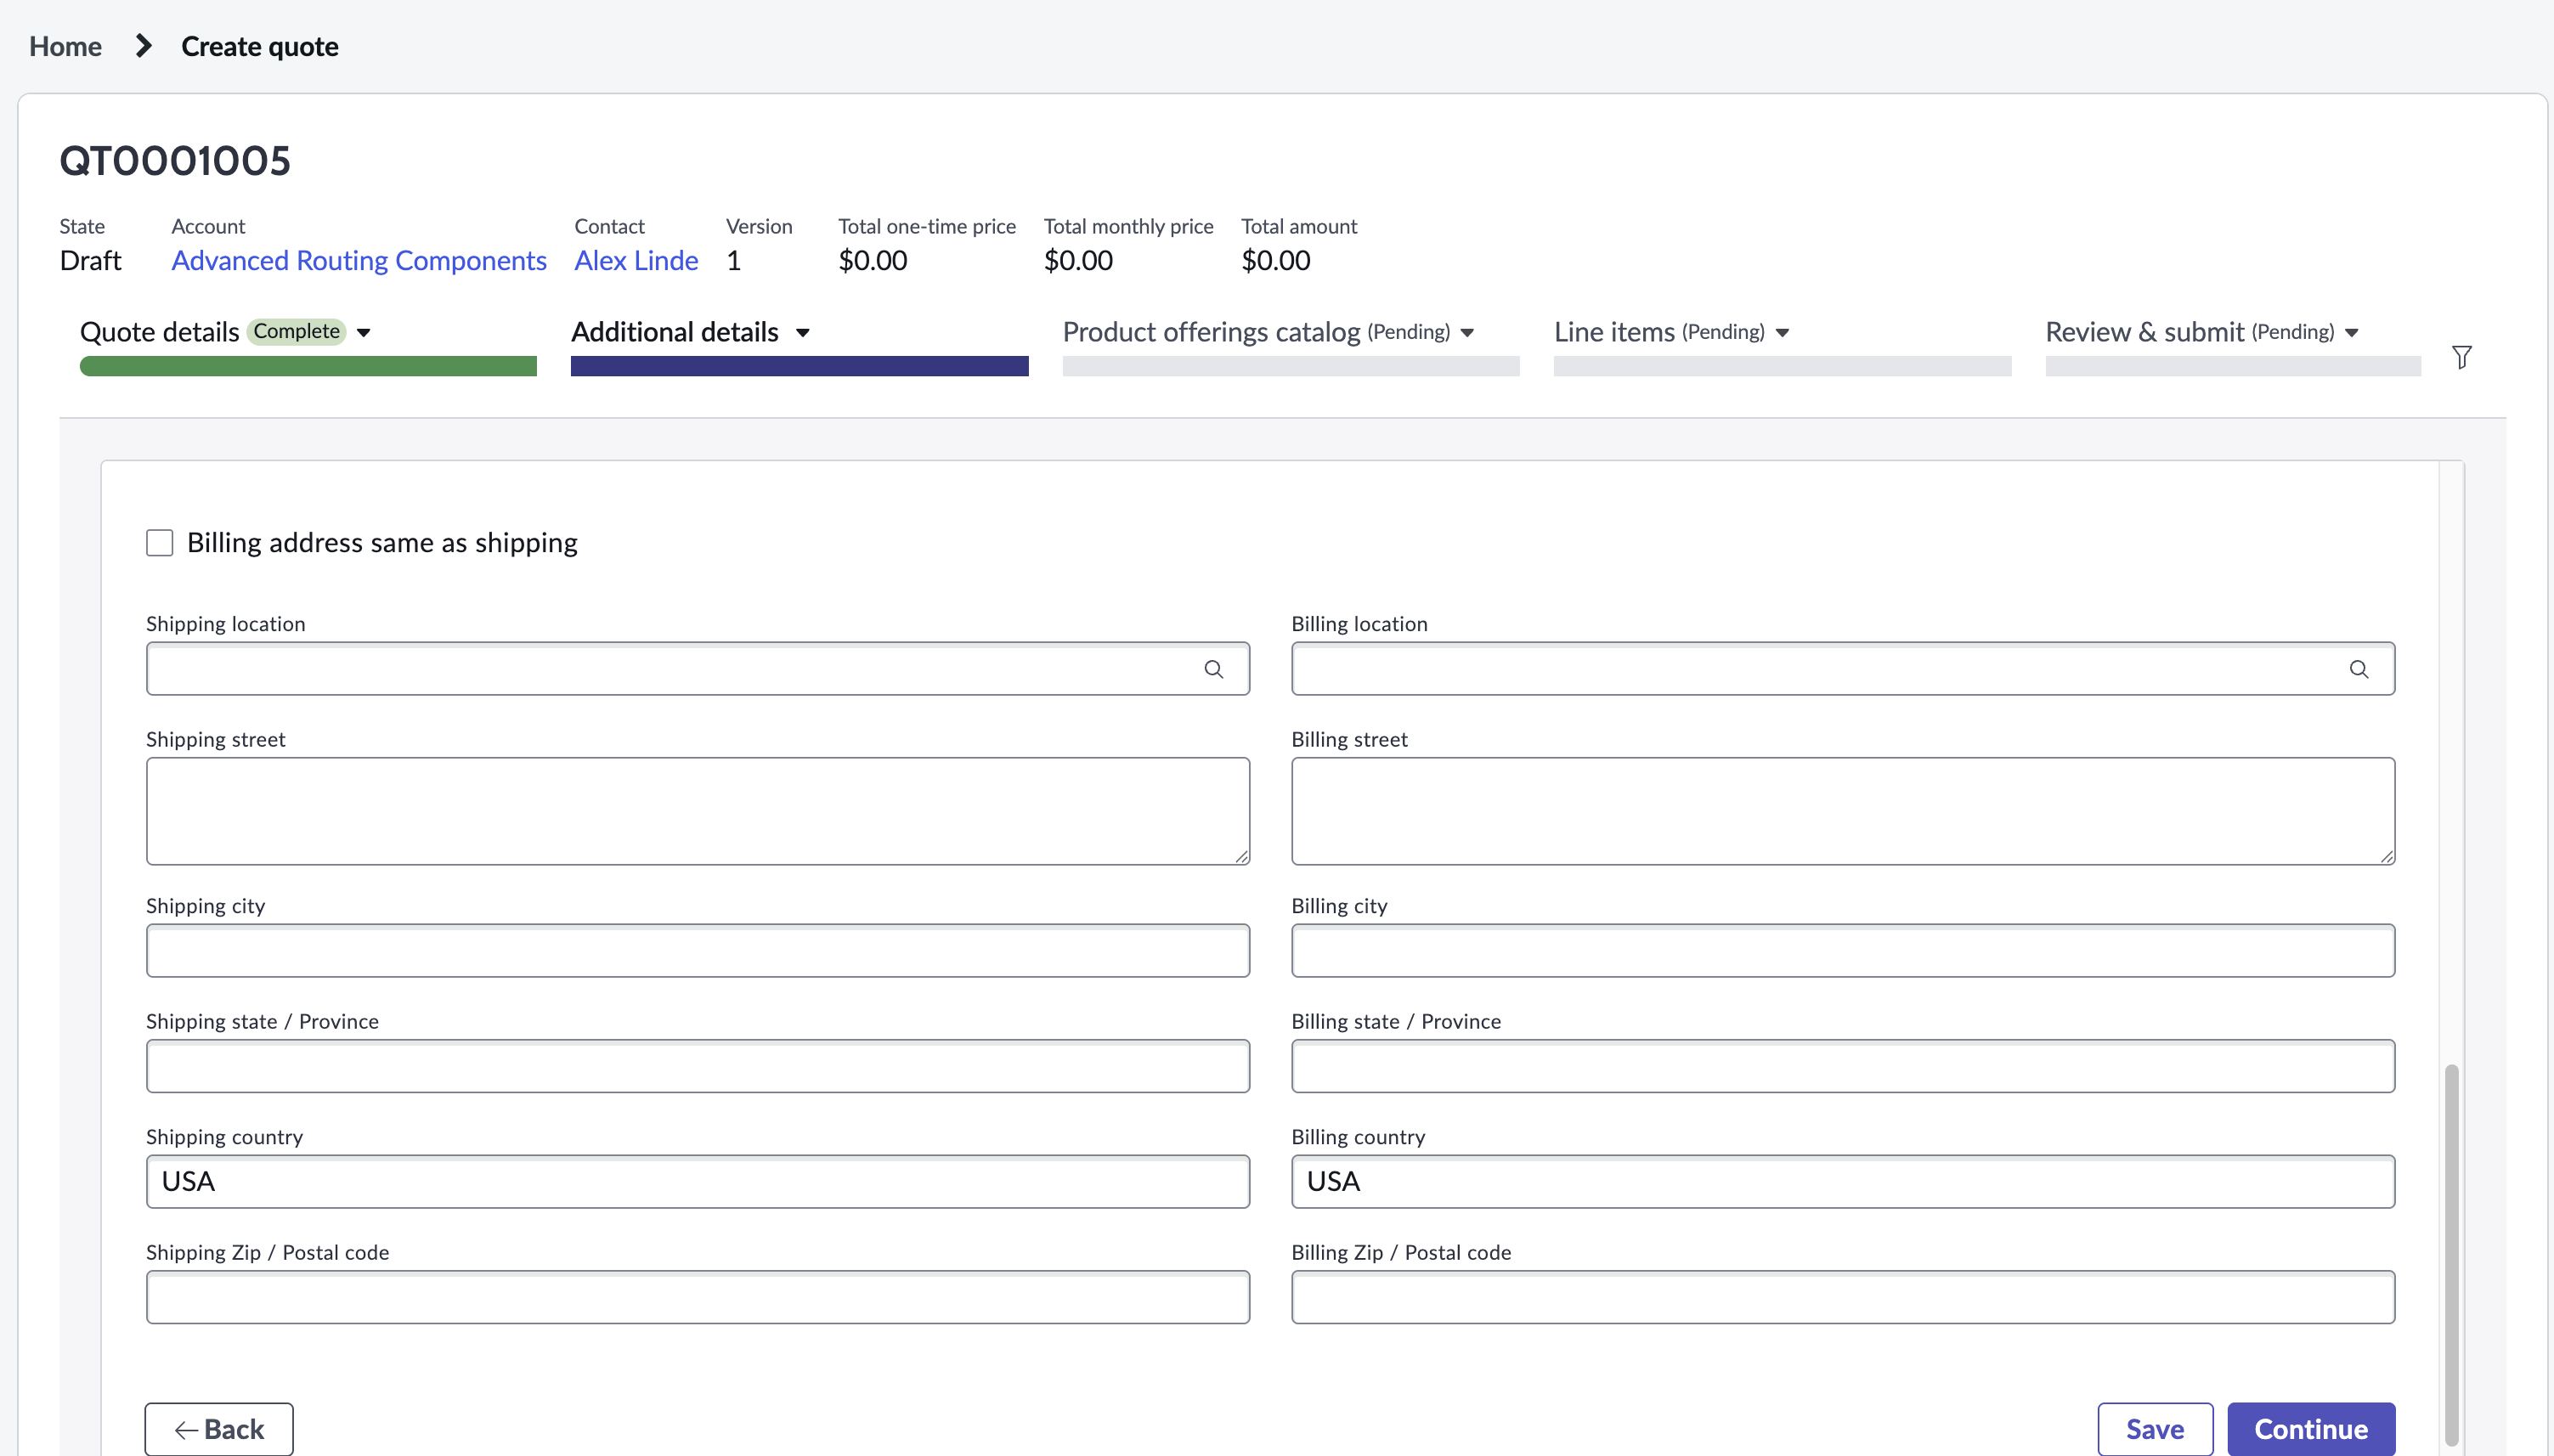
Task: Focus the Billing city field
Action: (x=1842, y=951)
